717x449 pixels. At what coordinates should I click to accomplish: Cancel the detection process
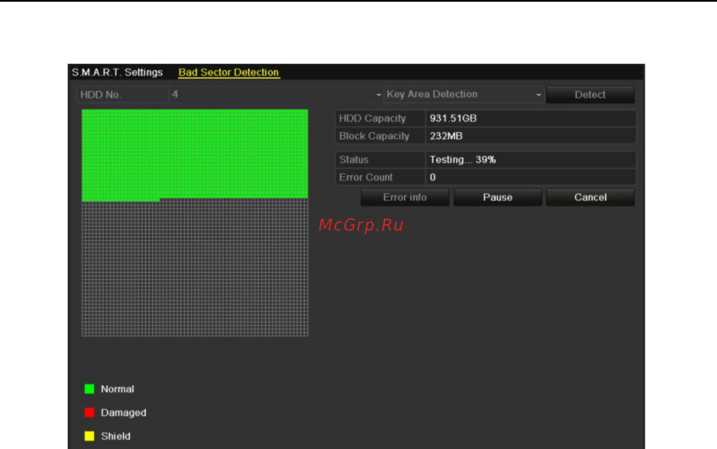tap(590, 197)
